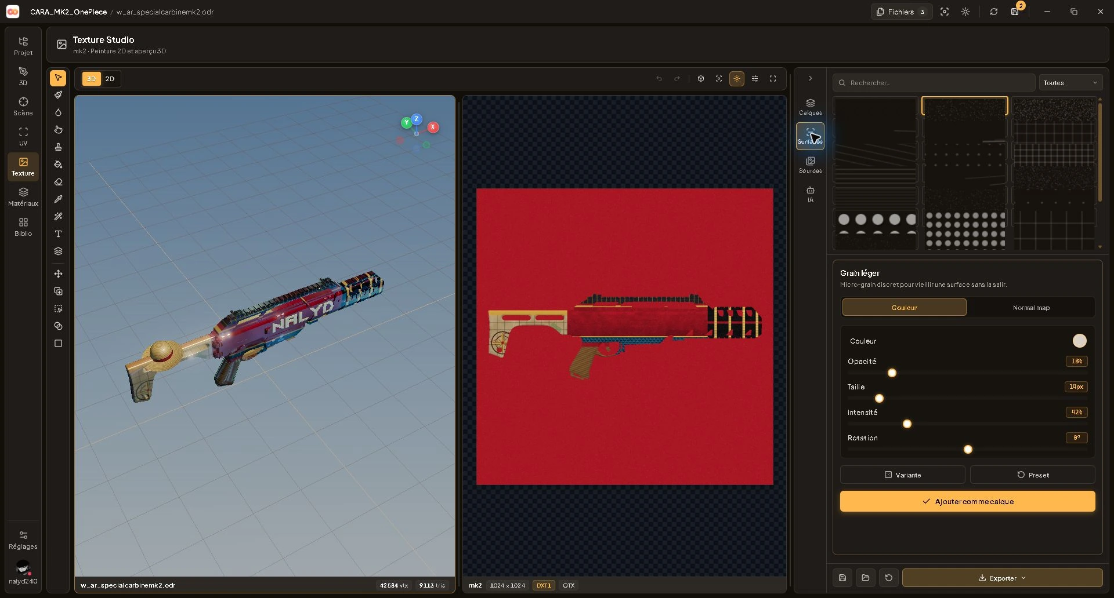Choose the move arrows tool
This screenshot has height=598, width=1114.
(x=58, y=274)
